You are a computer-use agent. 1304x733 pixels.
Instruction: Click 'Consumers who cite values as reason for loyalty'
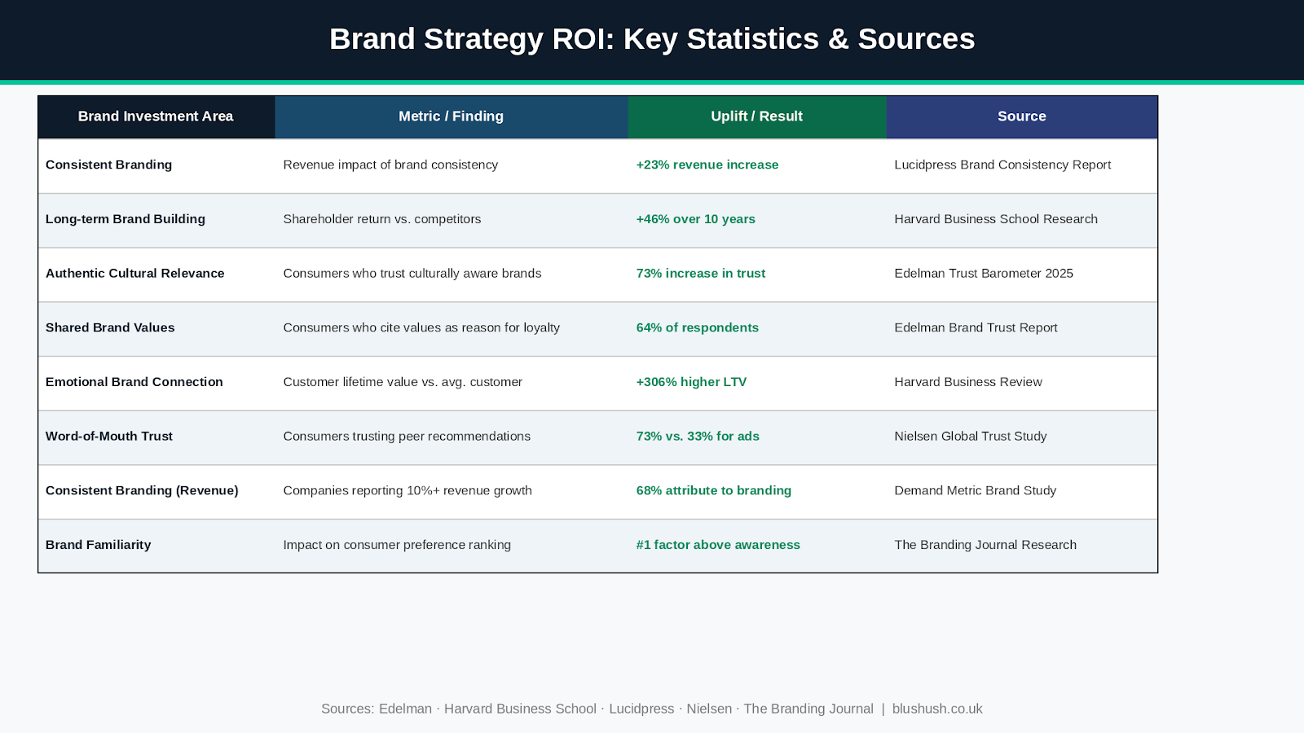pos(421,327)
